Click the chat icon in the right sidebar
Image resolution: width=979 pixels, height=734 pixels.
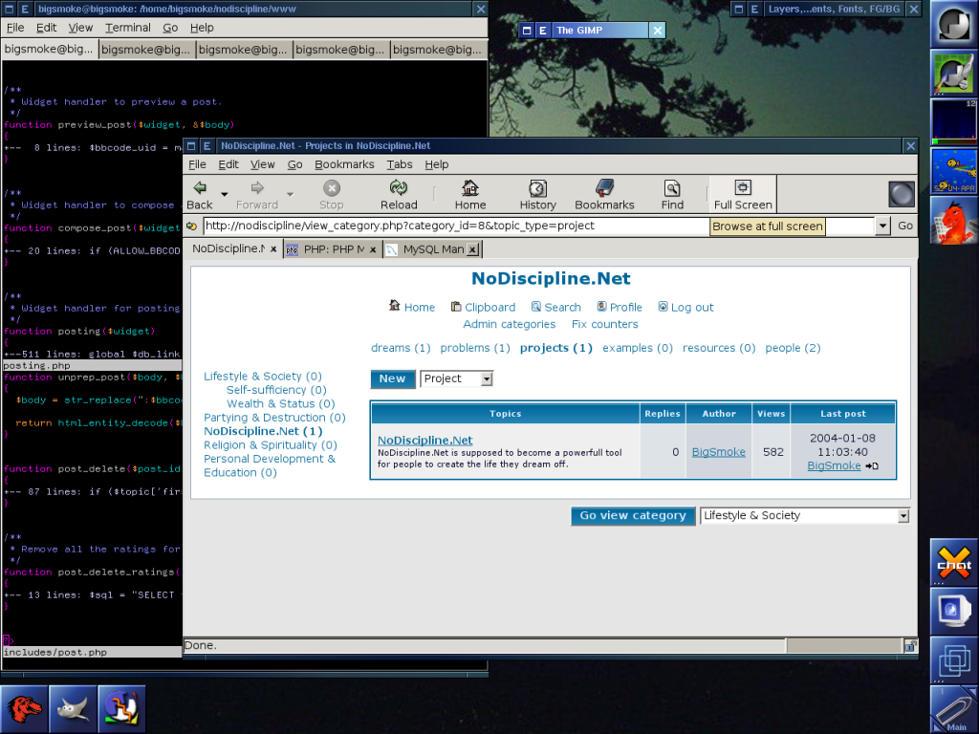952,563
